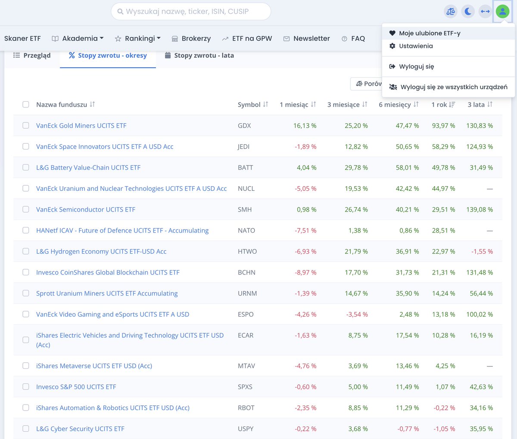The height and width of the screenshot is (439, 517).
Task: Open Sprott Uranium Miners ETF link
Action: (x=107, y=293)
